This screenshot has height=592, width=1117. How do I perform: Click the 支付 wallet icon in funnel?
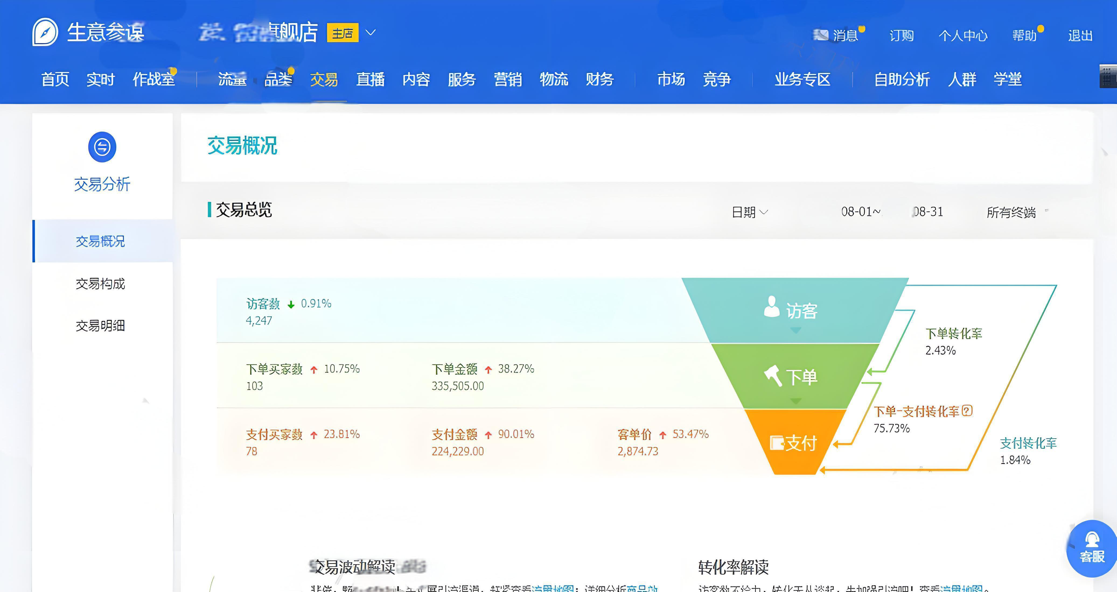coord(777,443)
